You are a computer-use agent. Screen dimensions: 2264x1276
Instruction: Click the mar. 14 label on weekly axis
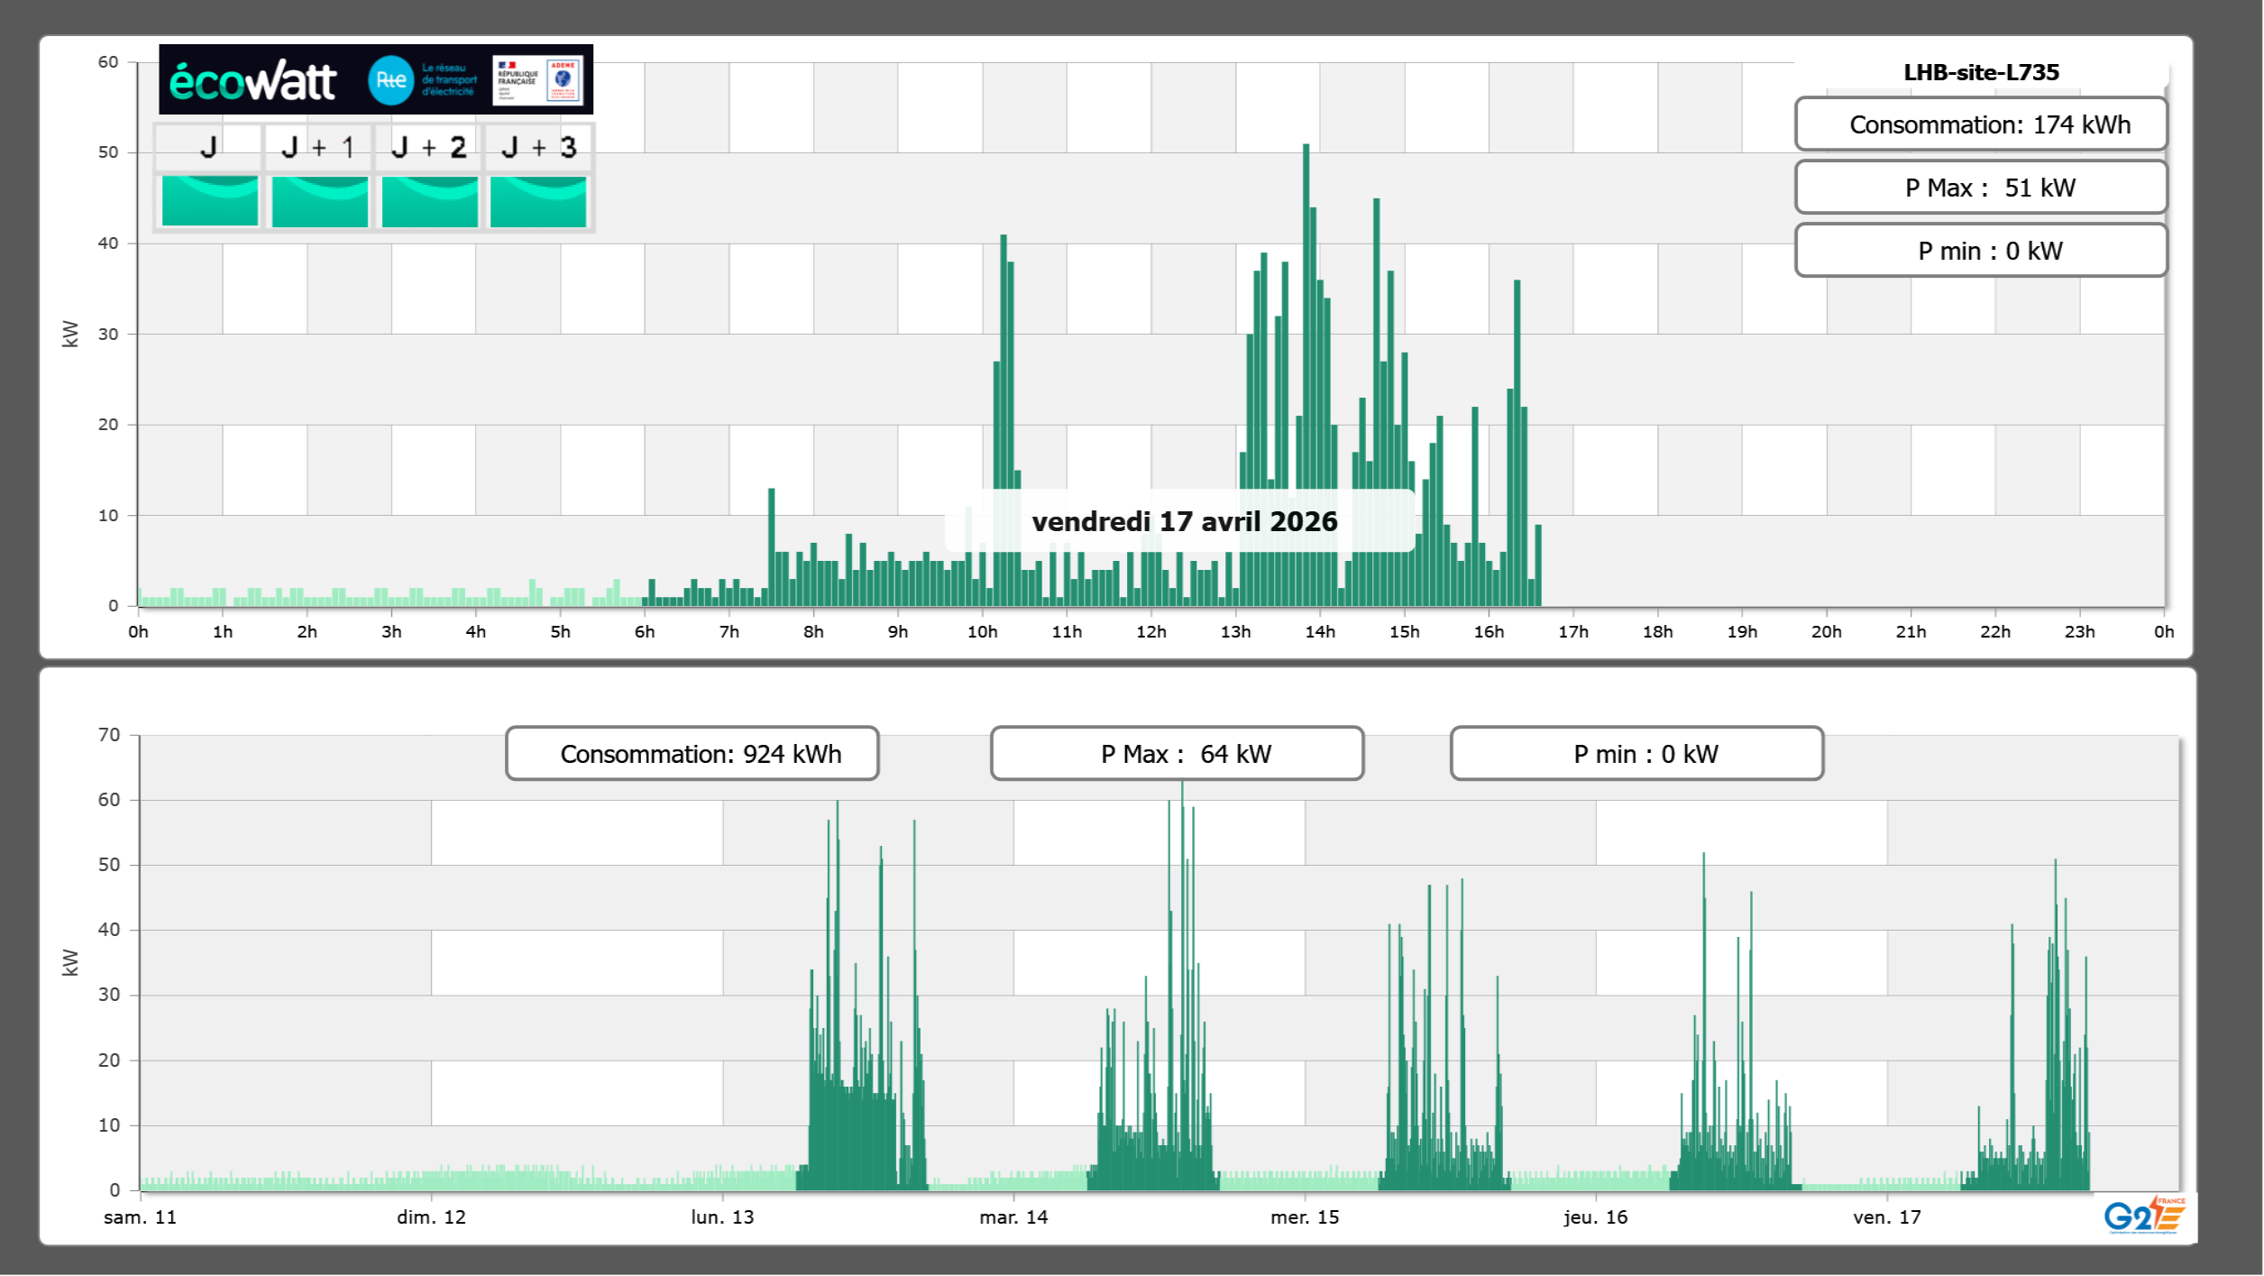click(1013, 1217)
